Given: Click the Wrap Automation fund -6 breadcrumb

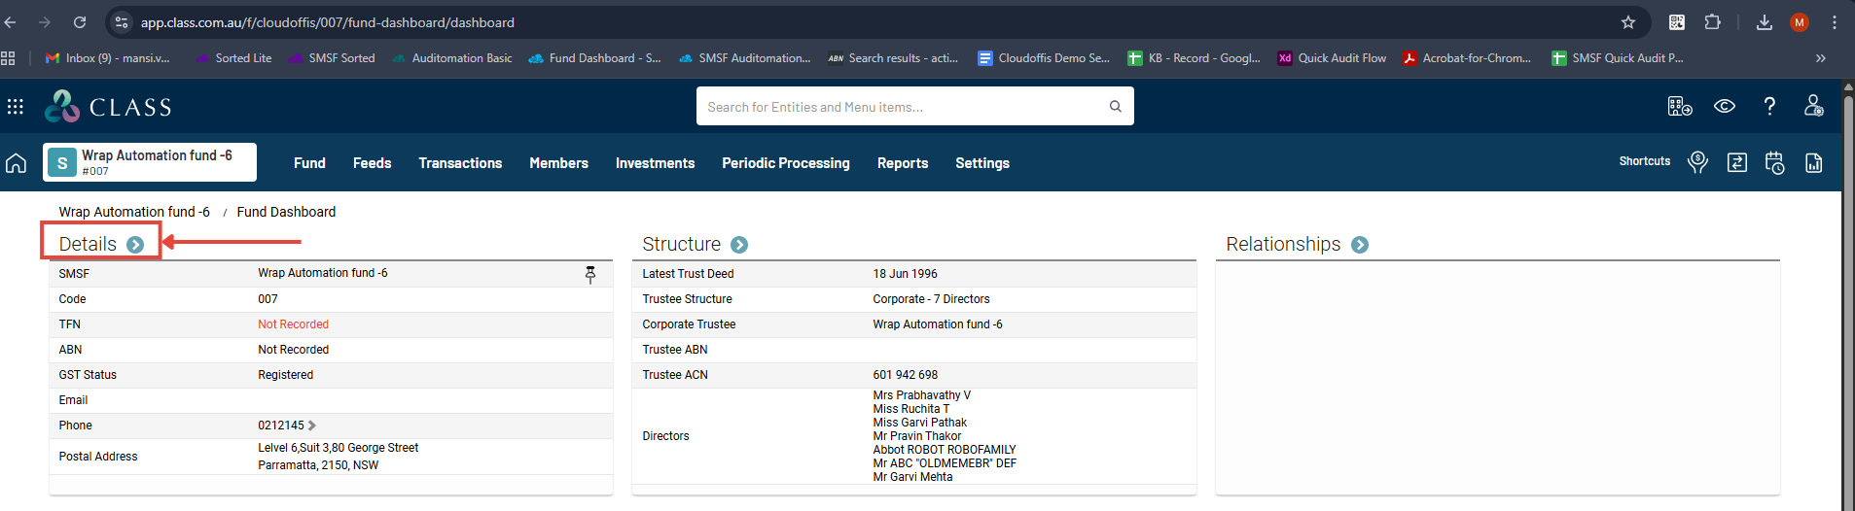Looking at the screenshot, I should (134, 212).
